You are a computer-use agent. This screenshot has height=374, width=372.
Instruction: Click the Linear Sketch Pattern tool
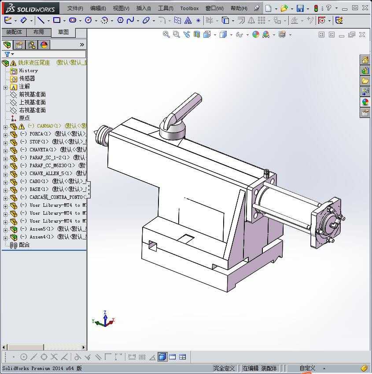click(262, 20)
